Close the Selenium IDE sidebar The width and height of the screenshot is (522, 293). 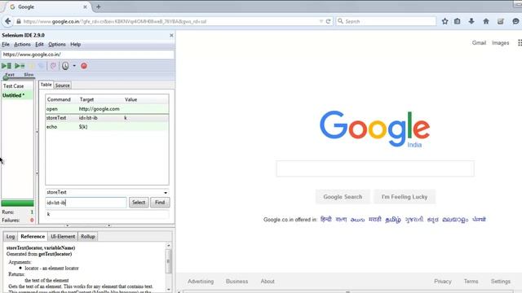pos(171,35)
